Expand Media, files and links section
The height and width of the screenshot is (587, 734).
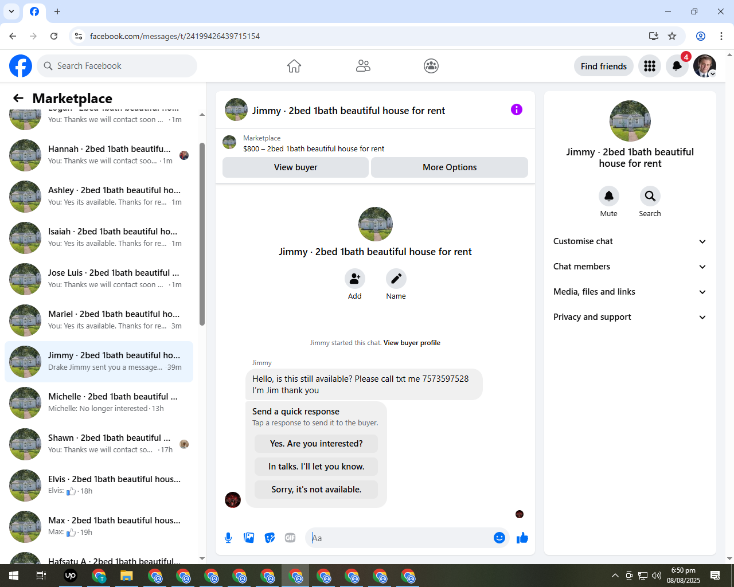(630, 292)
